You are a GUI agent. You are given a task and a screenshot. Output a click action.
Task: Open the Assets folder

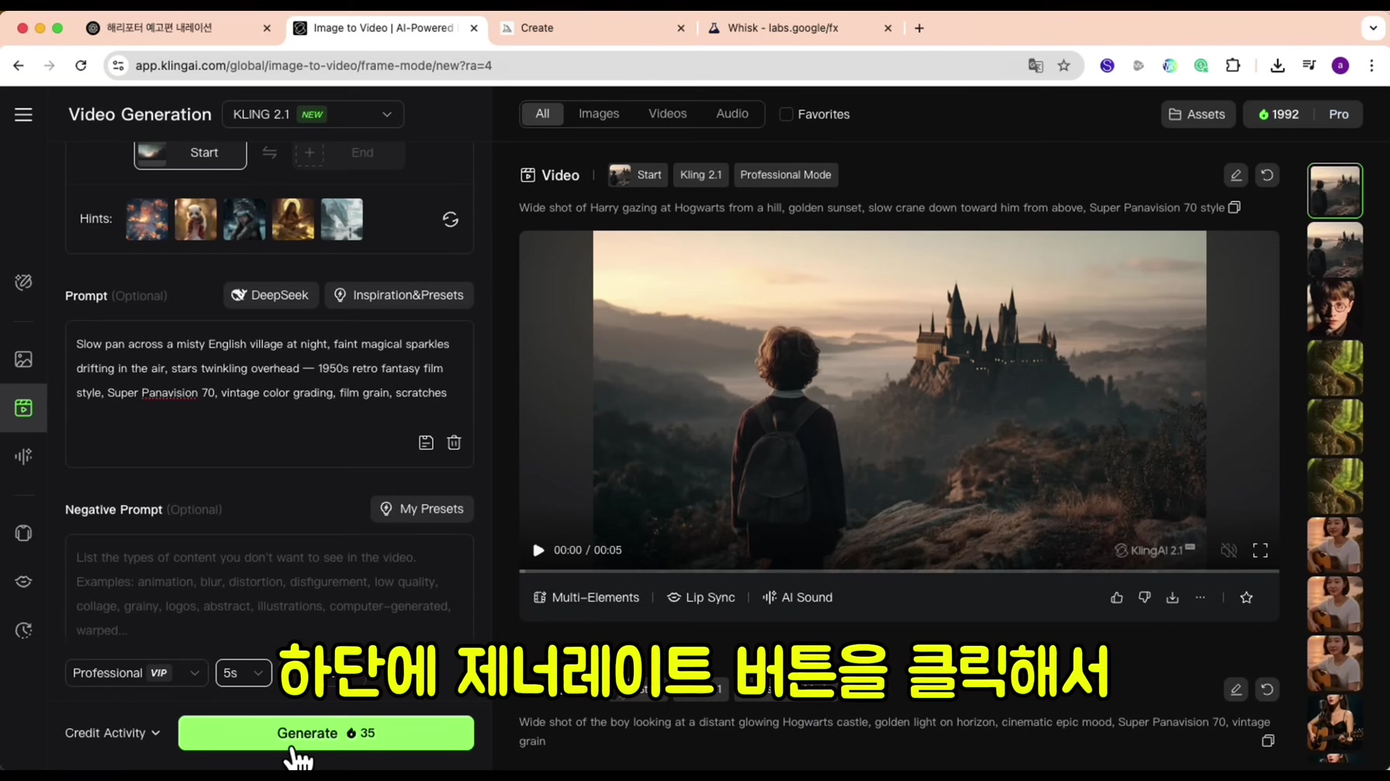click(x=1198, y=114)
